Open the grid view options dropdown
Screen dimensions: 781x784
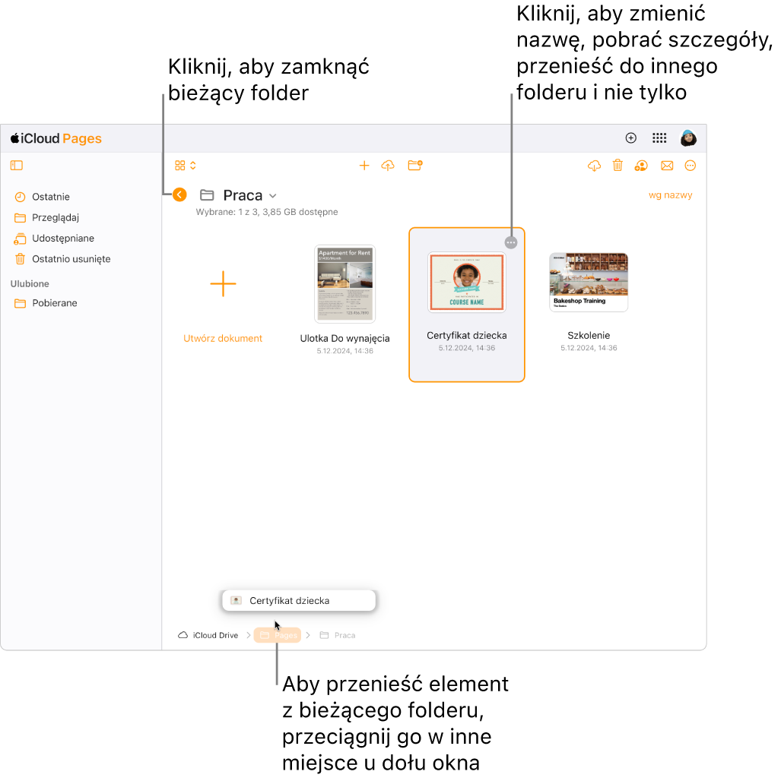click(x=186, y=166)
